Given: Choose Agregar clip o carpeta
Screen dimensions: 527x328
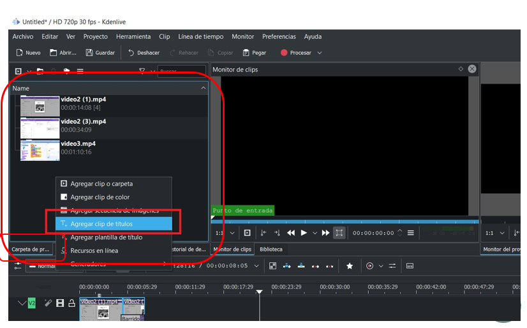Looking at the screenshot, I should tap(114, 184).
